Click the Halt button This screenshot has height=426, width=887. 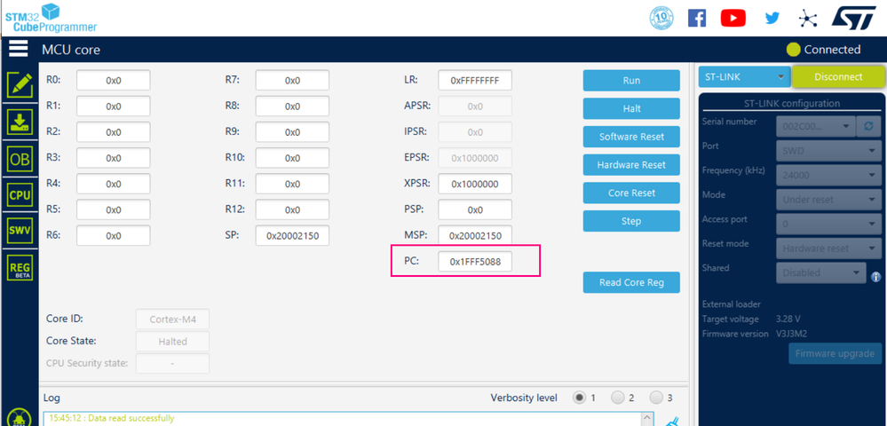tap(631, 108)
